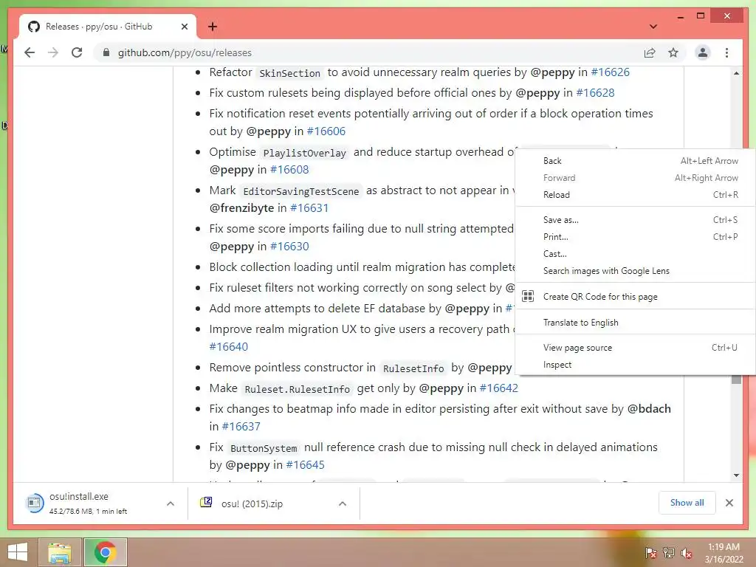Open pull request #16630 link

(289, 247)
